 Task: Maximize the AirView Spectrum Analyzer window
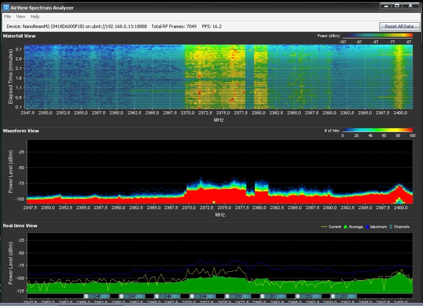click(x=397, y=5)
